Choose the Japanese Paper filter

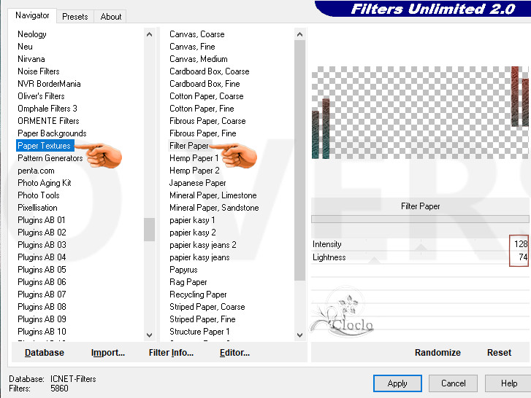click(x=198, y=183)
